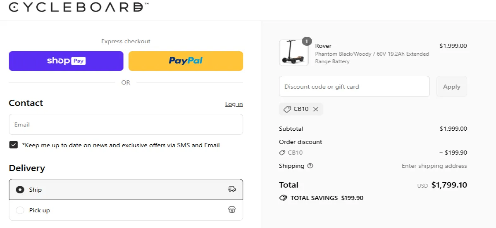Pay with Shop Pay express checkout

pos(66,61)
